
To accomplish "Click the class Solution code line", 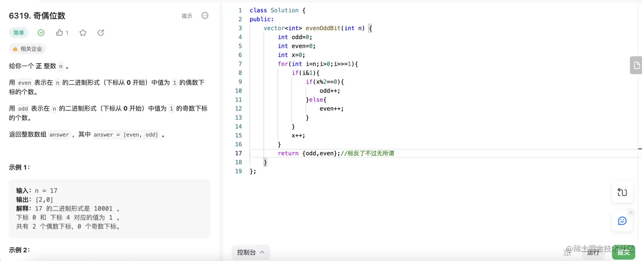I will (277, 10).
